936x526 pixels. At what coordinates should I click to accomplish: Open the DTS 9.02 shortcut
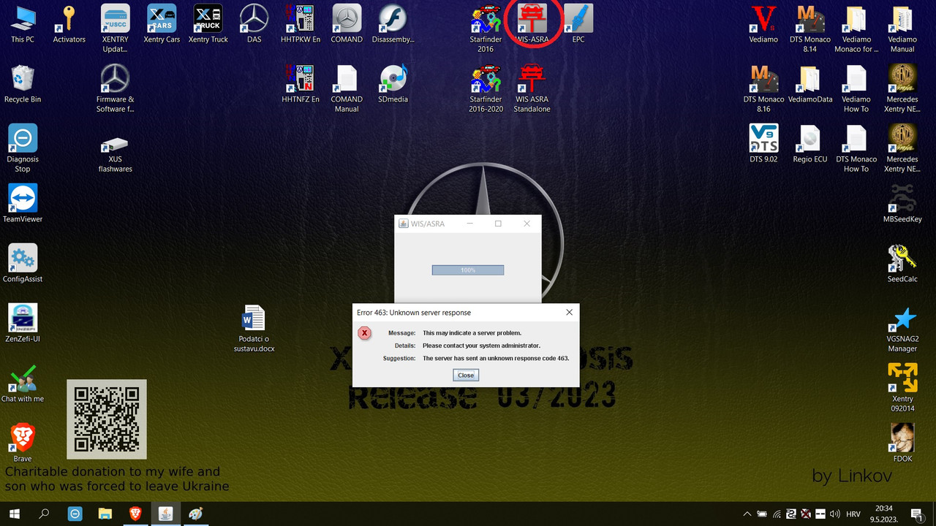coord(763,143)
